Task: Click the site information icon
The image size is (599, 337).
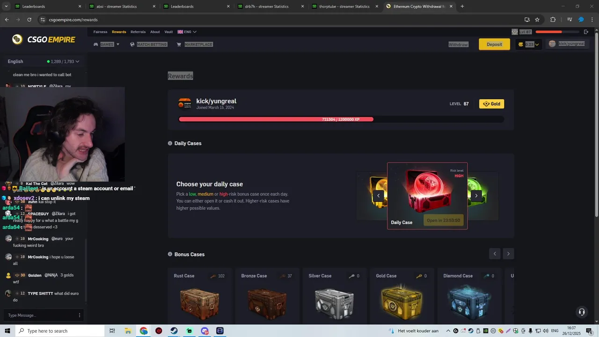Action: coord(43,20)
